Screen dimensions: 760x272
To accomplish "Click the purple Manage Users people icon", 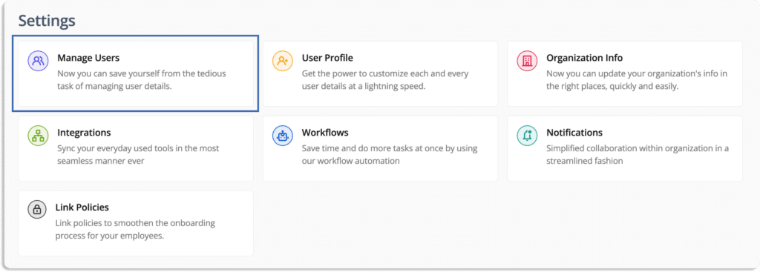I will (39, 61).
